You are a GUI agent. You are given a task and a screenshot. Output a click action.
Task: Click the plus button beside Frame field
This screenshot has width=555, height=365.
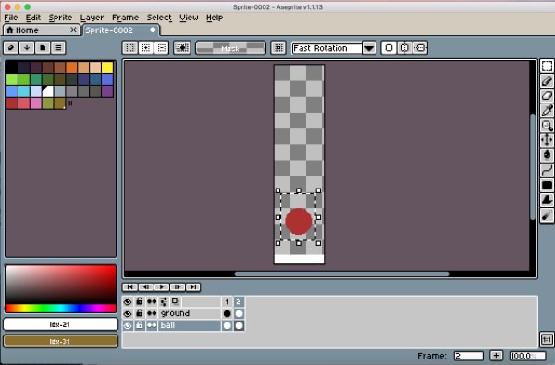496,356
